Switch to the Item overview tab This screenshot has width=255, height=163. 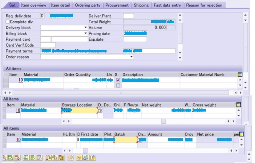(x=34, y=5)
